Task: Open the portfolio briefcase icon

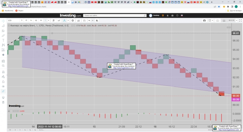Action: 172,15
